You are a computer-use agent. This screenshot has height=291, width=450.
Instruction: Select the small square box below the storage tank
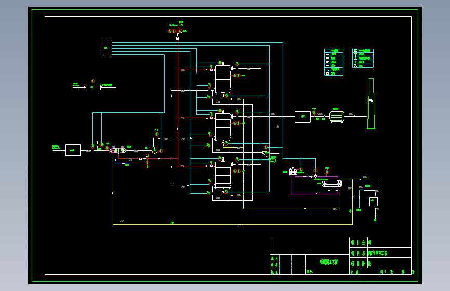[373, 201]
